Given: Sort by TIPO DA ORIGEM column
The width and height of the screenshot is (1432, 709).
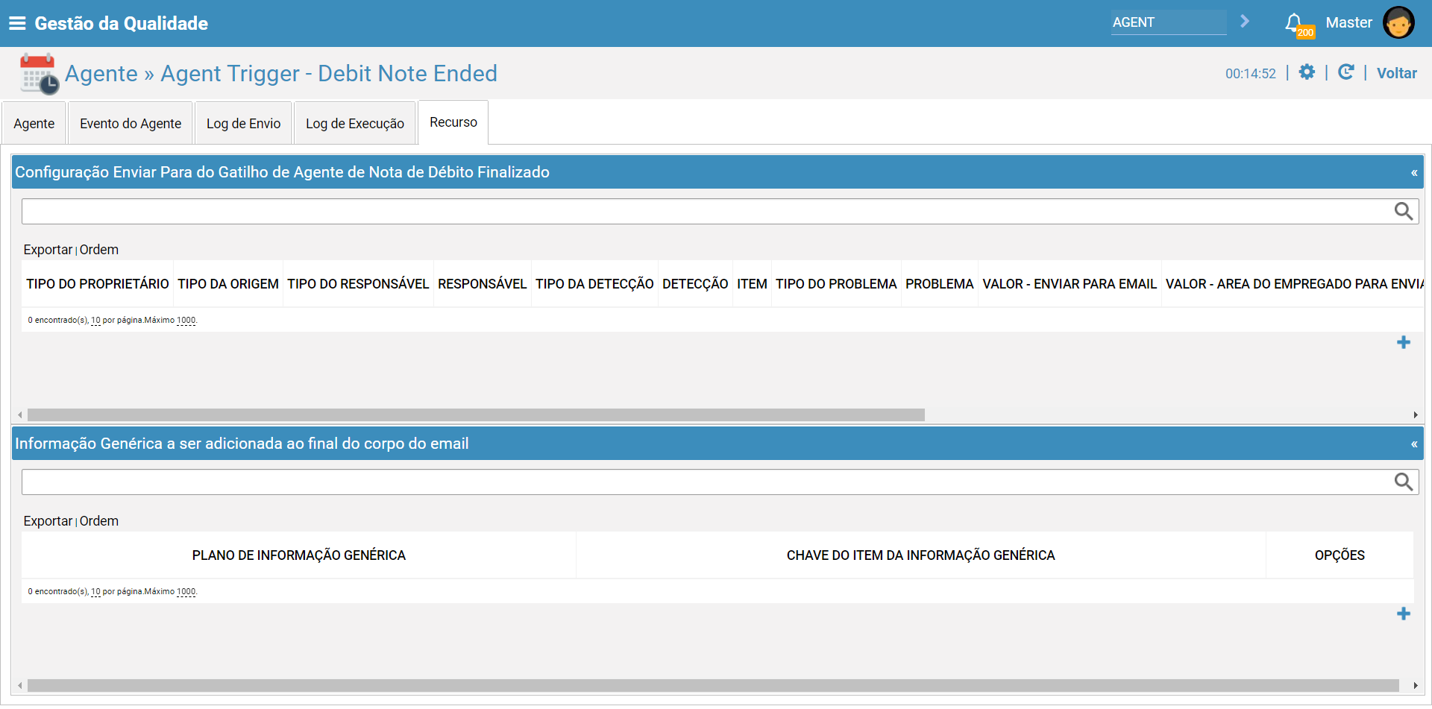Looking at the screenshot, I should point(228,284).
